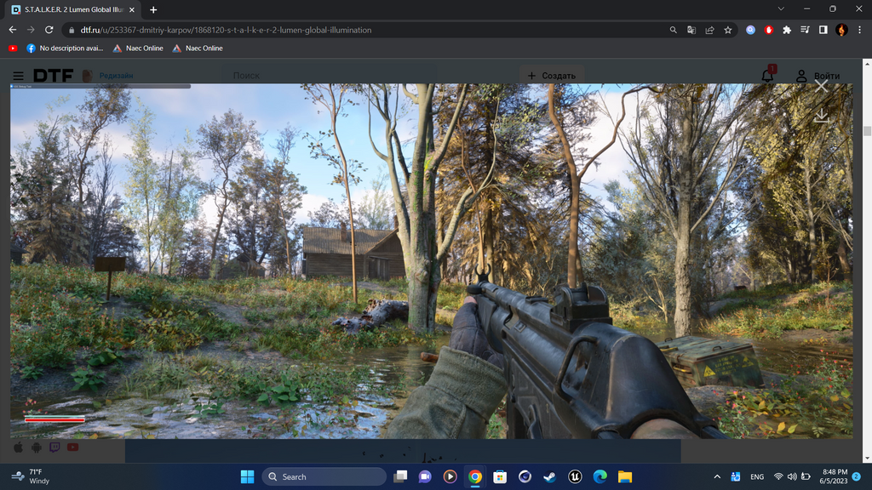Screen dimensions: 872x490
Task: Translate this page icon
Action: pyautogui.click(x=691, y=30)
